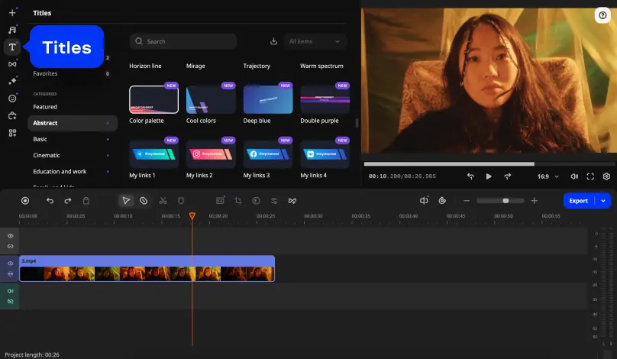Click the preview progress bar
Screen dimensions: 617x359
[489, 163]
